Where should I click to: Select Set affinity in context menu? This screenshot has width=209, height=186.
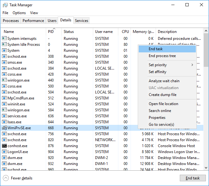click(167, 72)
